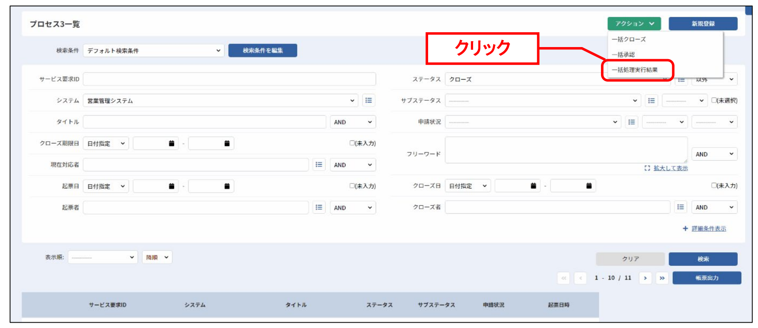Click the 帳票出力 button
Viewport: 758px width, 328px height.
click(707, 278)
